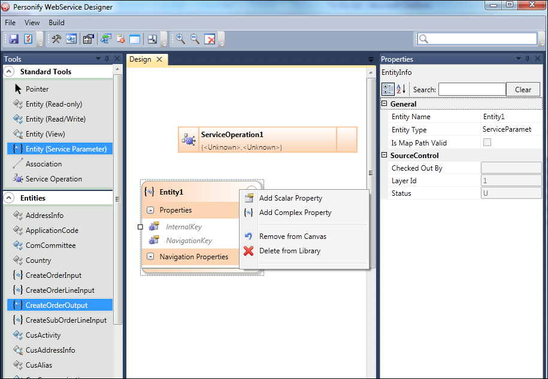Collapse the SourceControl property category
This screenshot has height=379, width=548.
click(384, 154)
